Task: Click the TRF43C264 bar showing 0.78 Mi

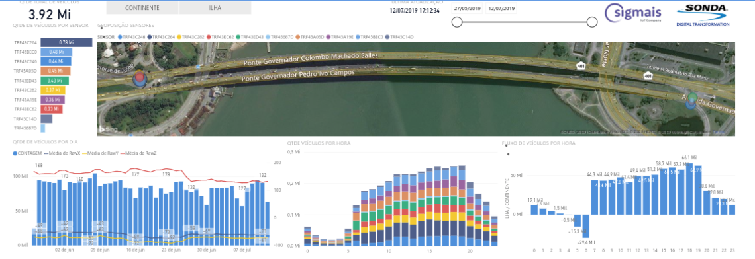Action: click(66, 43)
